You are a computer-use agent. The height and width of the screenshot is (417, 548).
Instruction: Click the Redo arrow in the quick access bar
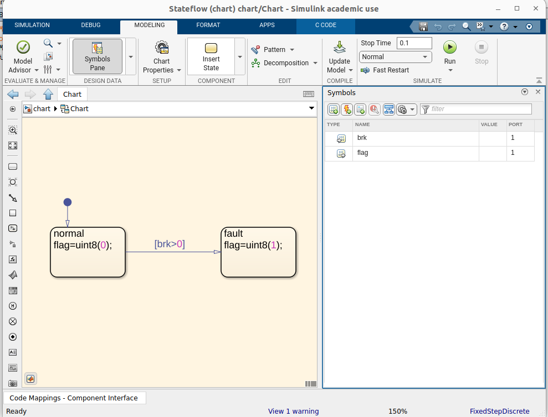(452, 27)
